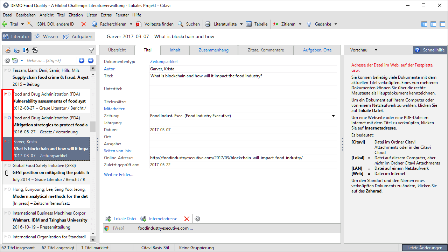
Task: Open Volltexte finden PDF search
Action: 155,24
